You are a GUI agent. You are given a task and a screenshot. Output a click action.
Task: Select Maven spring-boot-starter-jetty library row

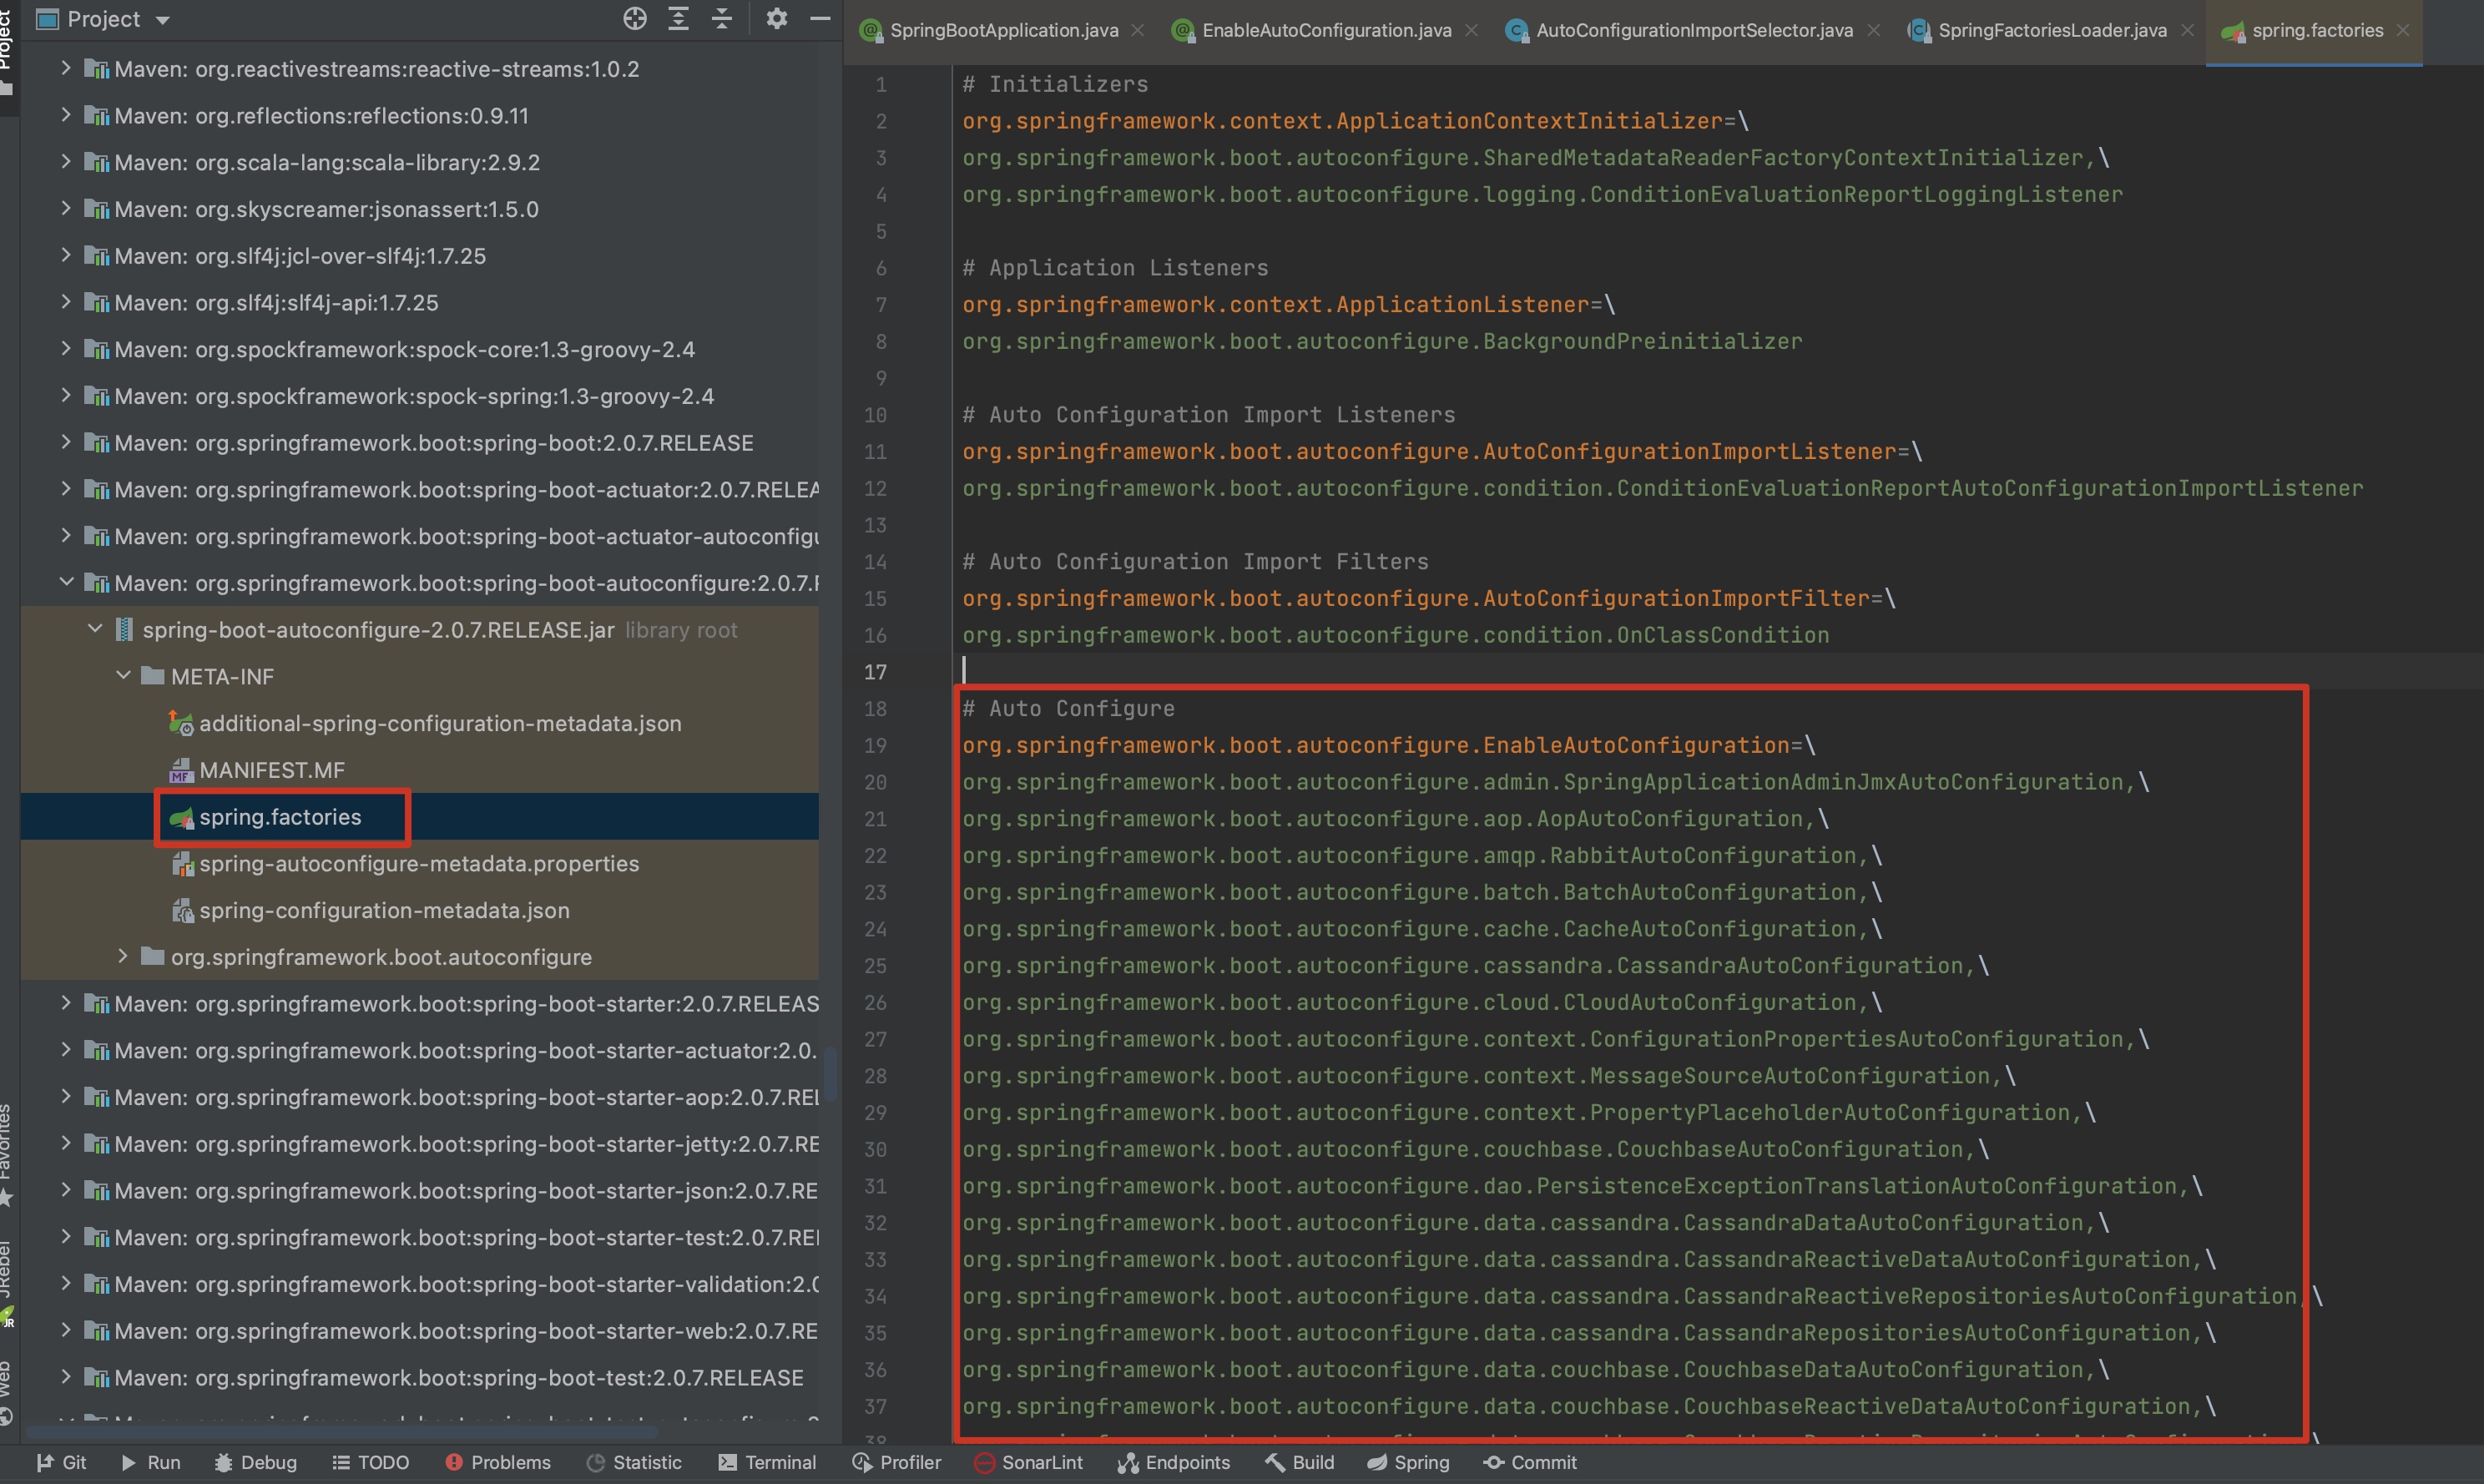click(420, 1144)
